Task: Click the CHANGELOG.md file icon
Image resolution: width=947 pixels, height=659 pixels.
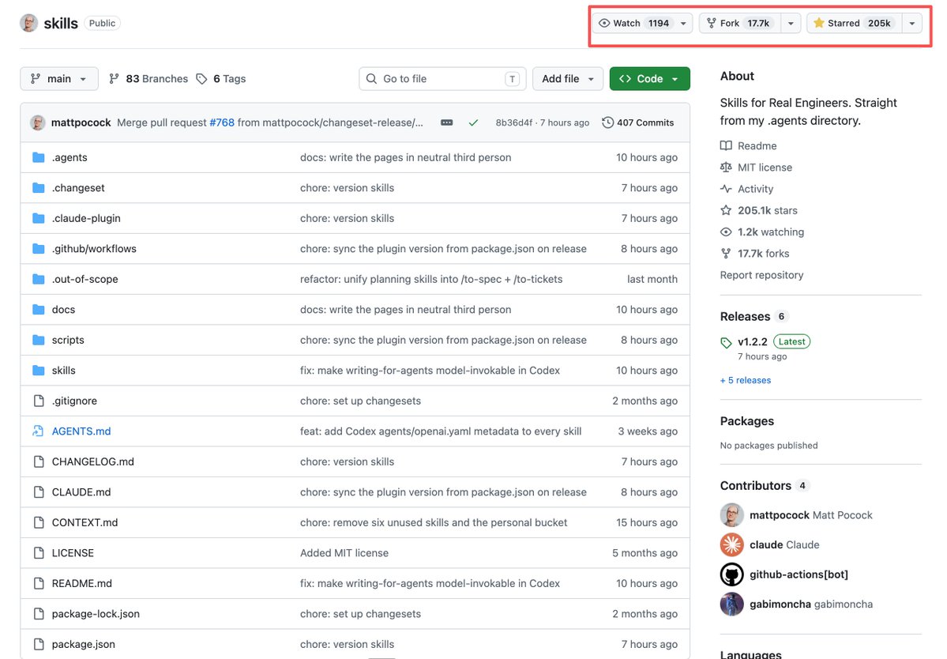Action: (39, 461)
